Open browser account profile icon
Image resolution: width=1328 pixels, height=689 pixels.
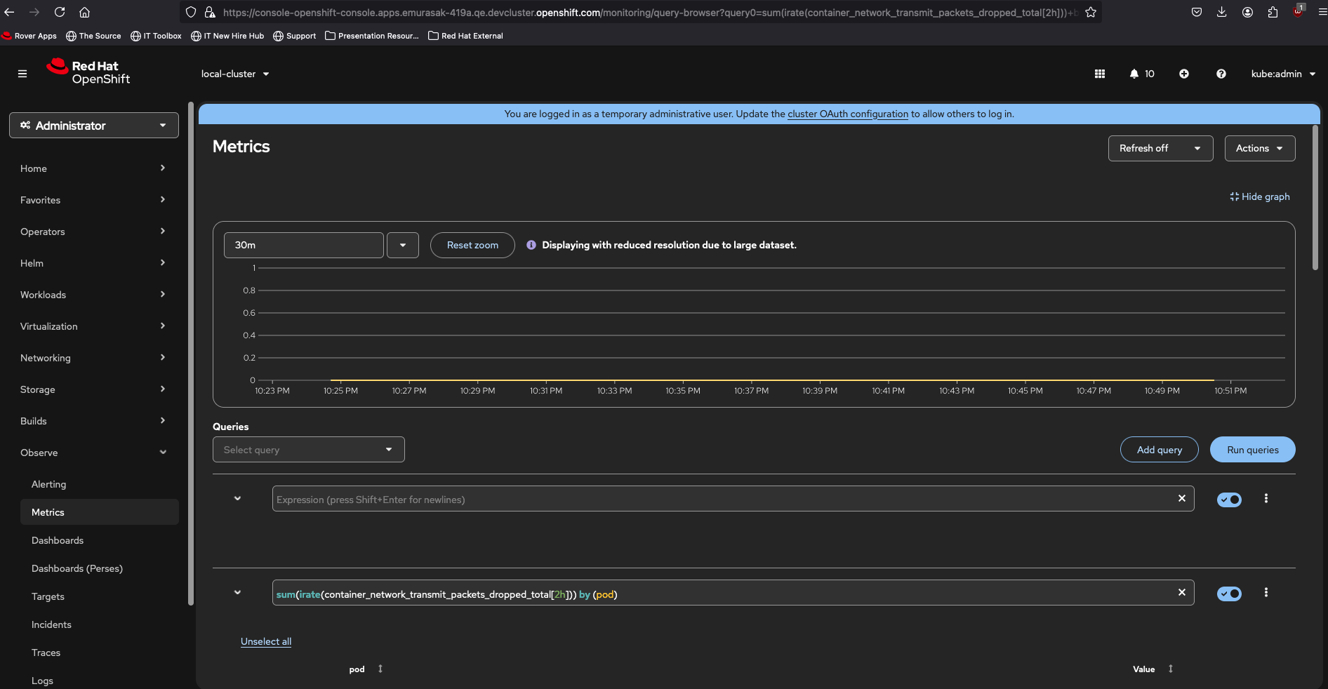[1247, 12]
